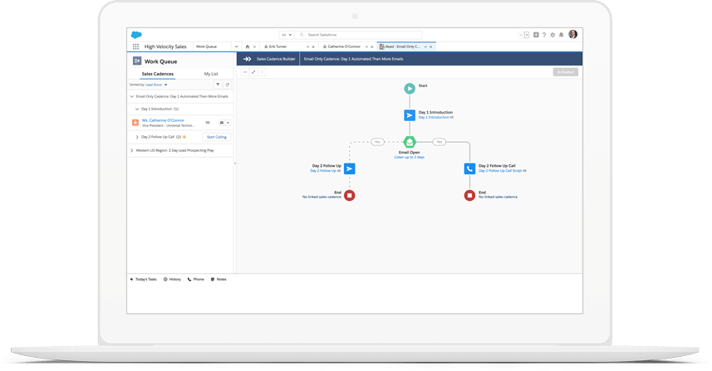Open the Work Queue navigation dropdown chevron
The width and height of the screenshot is (712, 371).
tap(236, 46)
